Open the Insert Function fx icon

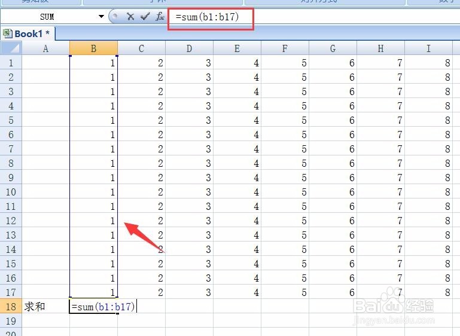pyautogui.click(x=160, y=17)
